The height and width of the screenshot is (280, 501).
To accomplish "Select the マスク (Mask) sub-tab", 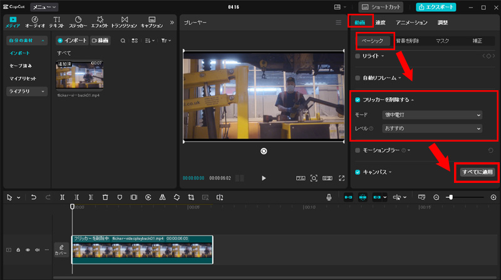I will tap(442, 41).
